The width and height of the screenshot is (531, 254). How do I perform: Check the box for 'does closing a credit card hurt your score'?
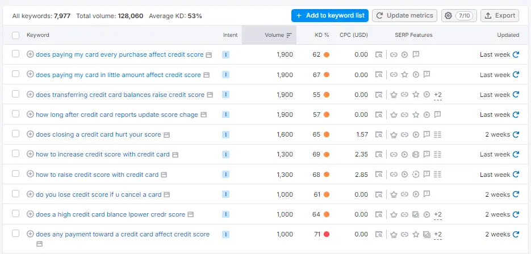[x=16, y=134]
